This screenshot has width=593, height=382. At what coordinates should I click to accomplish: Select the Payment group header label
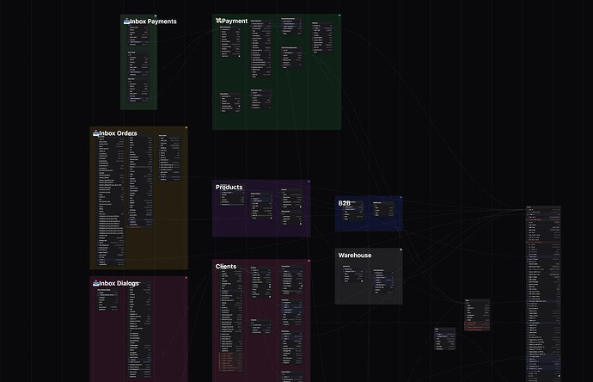point(235,21)
